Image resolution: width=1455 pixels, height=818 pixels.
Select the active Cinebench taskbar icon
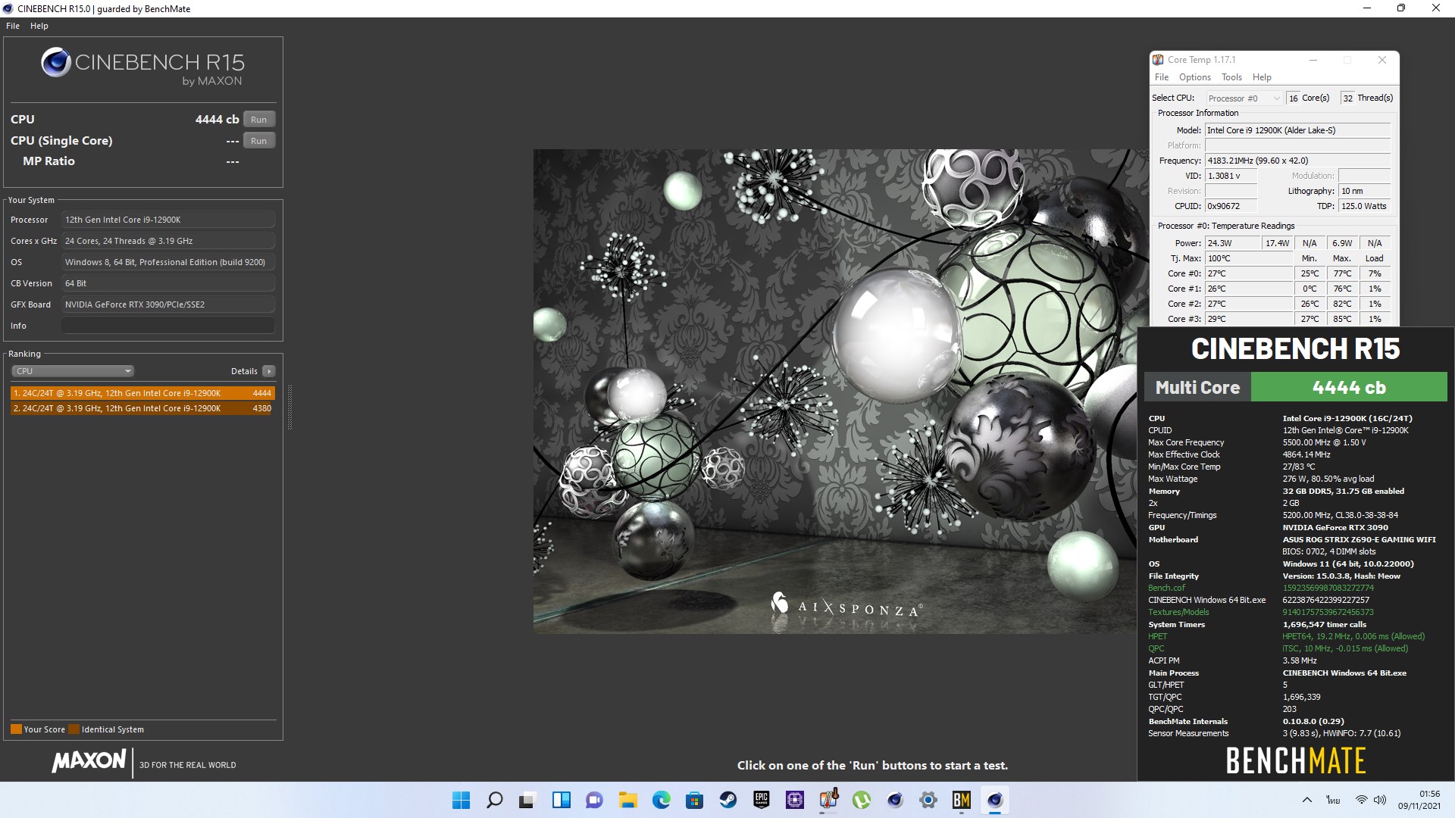pos(994,800)
